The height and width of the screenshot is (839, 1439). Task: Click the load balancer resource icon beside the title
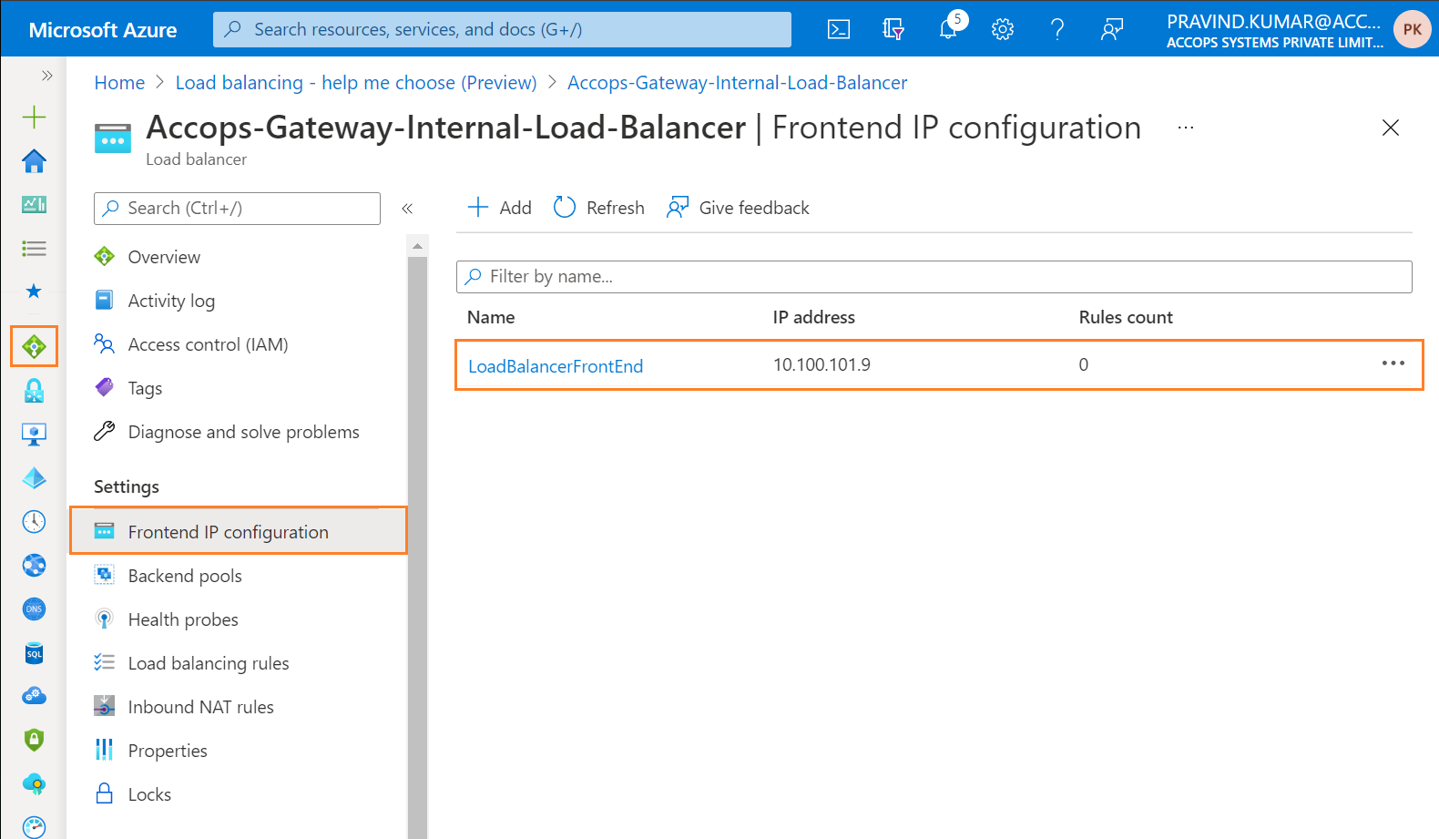pos(113,139)
